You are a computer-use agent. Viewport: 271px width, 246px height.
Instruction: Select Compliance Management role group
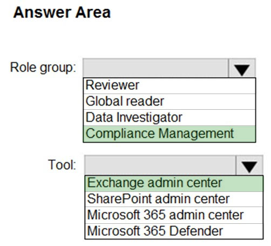(x=170, y=134)
